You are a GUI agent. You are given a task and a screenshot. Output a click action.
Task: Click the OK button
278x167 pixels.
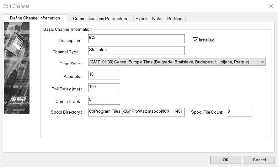(225, 160)
